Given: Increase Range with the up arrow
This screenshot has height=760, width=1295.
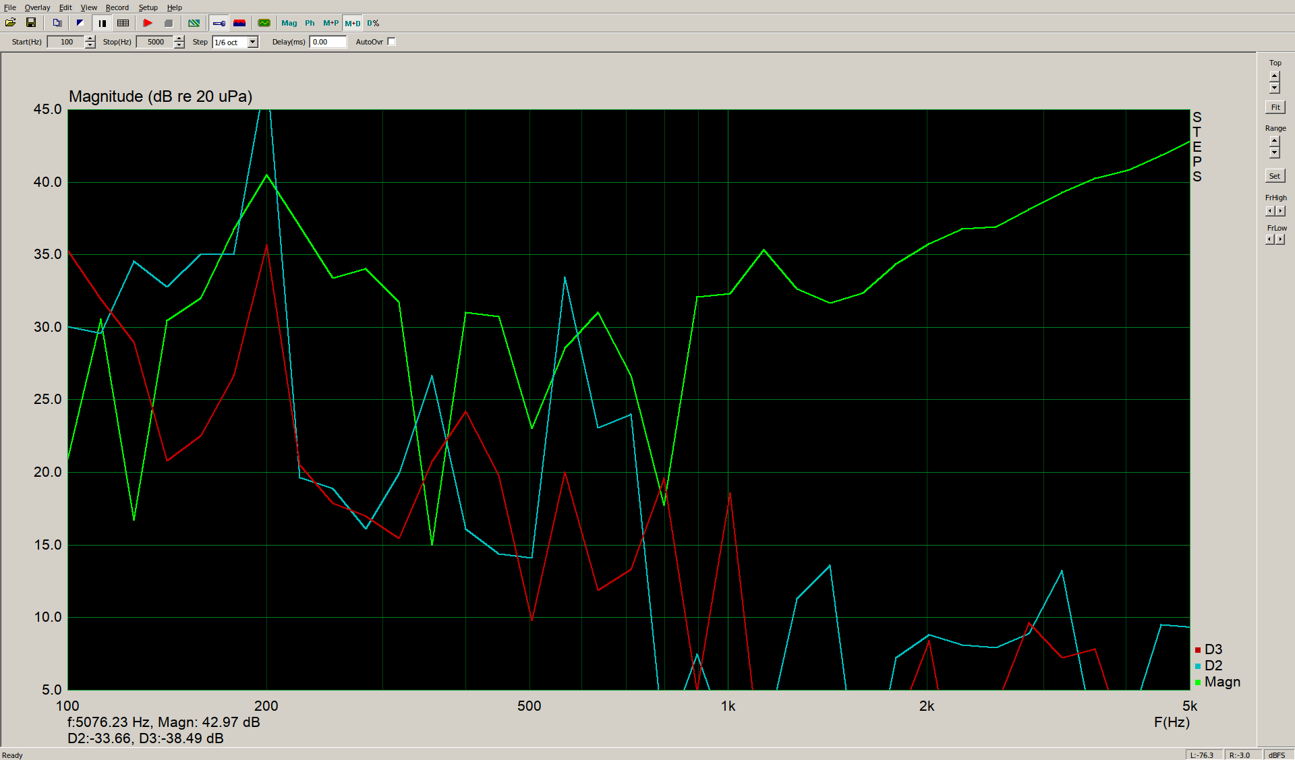Looking at the screenshot, I should pyautogui.click(x=1275, y=142).
